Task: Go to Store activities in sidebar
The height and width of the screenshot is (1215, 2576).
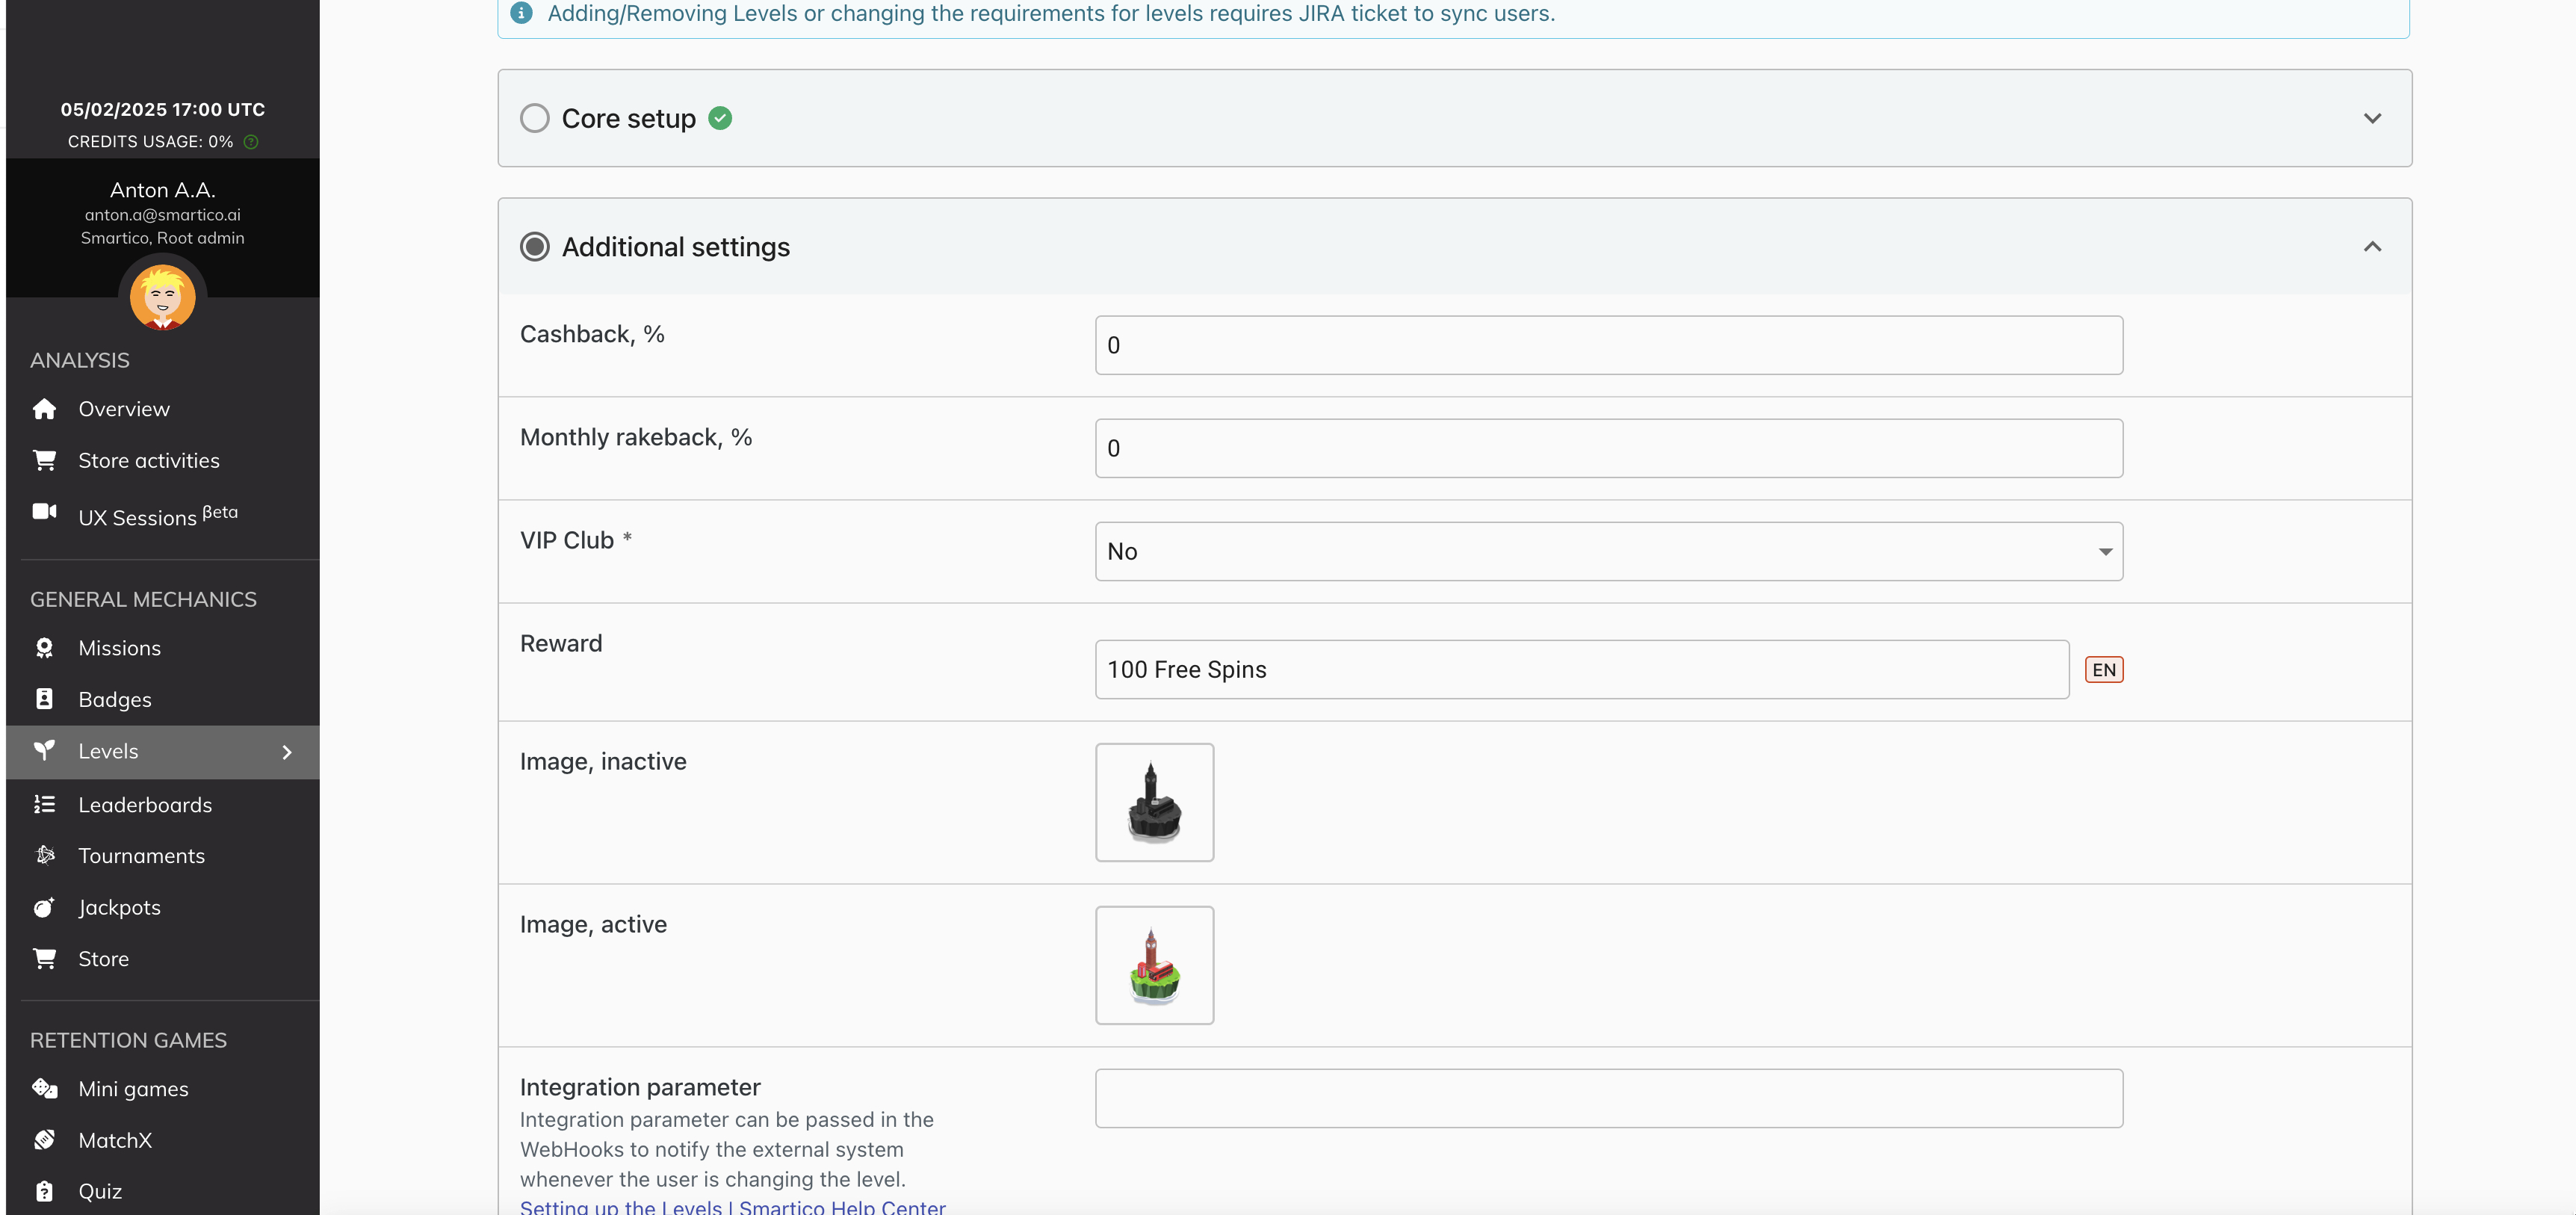Action: (148, 461)
